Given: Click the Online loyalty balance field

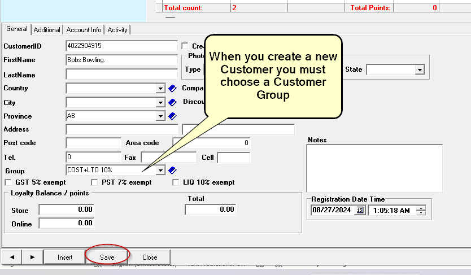Looking at the screenshot, I should (x=67, y=223).
